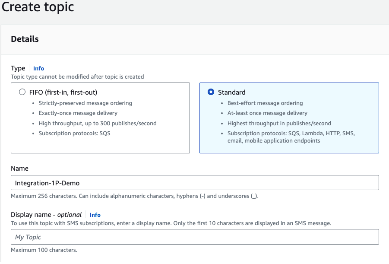Click the 'Details' section heading

click(25, 39)
